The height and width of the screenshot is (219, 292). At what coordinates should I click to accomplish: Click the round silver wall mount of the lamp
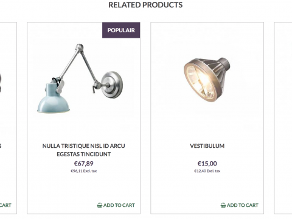click(112, 85)
